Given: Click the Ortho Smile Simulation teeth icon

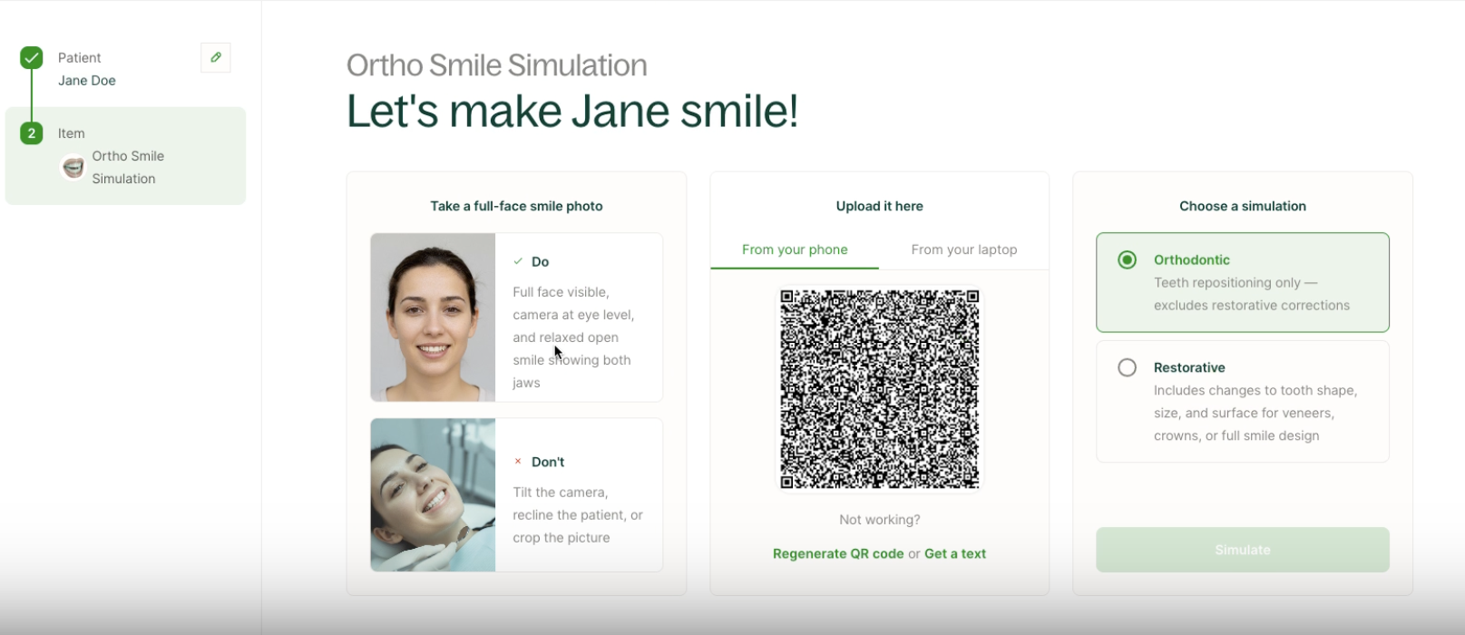Looking at the screenshot, I should point(73,168).
